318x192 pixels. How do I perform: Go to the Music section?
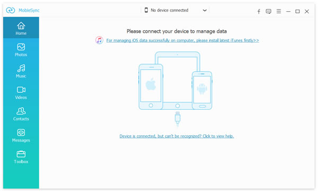[x=21, y=71]
